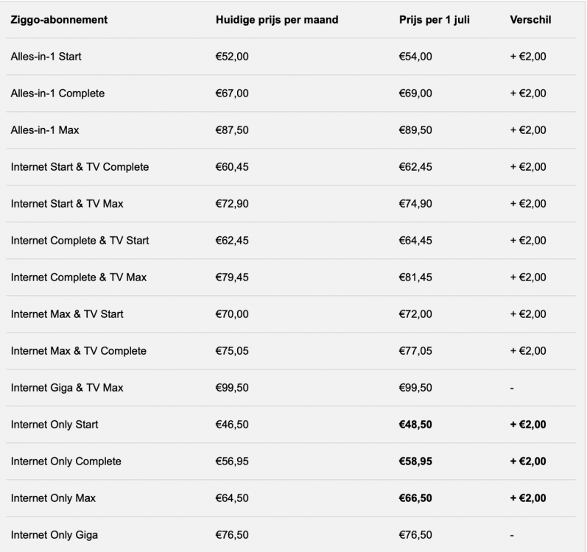Click the Verschil column header
Image resolution: width=587 pixels, height=552 pixels.
coord(530,20)
